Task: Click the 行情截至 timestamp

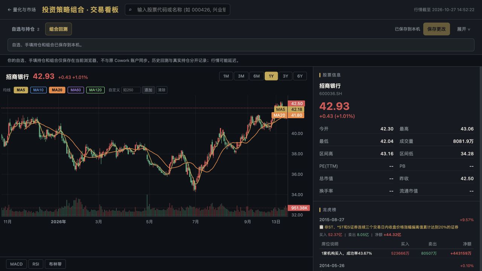Action: coord(444,10)
